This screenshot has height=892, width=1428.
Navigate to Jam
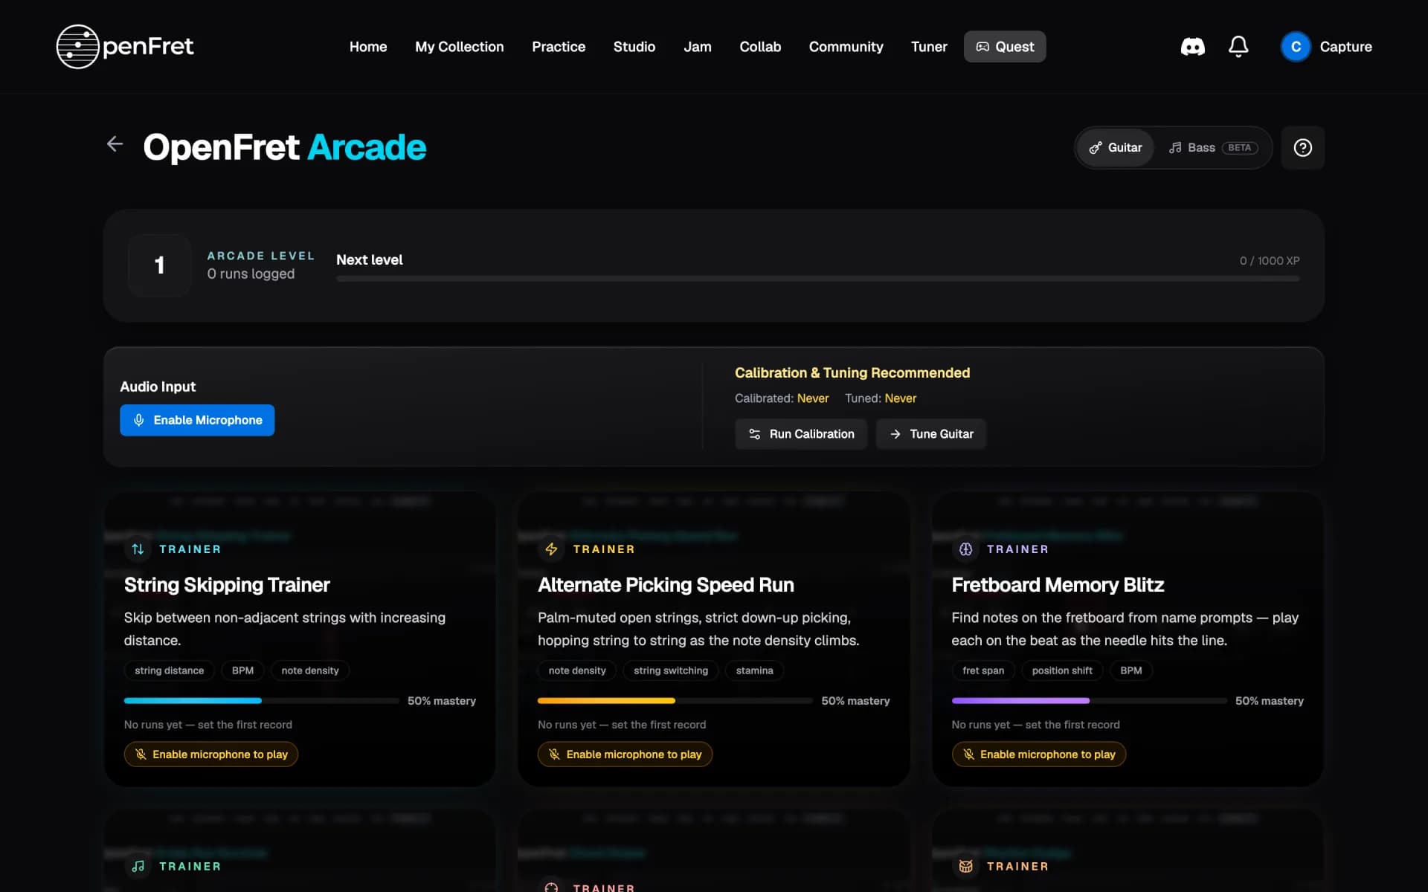point(698,47)
